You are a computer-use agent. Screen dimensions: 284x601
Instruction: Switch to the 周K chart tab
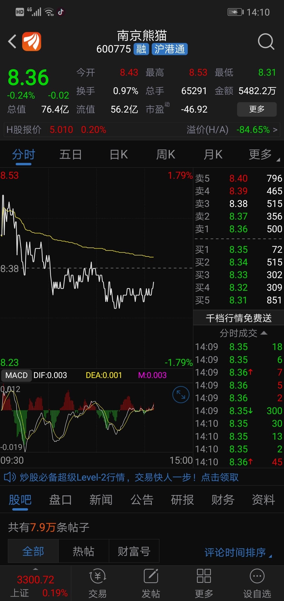click(x=166, y=154)
